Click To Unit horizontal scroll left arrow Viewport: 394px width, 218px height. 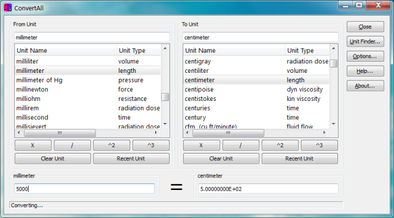click(187, 133)
